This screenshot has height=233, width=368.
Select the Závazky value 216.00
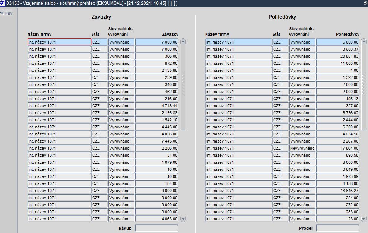coord(156,99)
